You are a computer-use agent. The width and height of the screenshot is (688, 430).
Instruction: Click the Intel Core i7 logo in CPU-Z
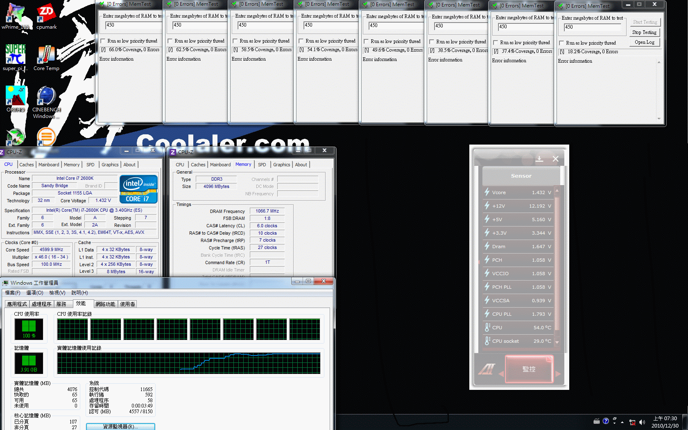(138, 189)
